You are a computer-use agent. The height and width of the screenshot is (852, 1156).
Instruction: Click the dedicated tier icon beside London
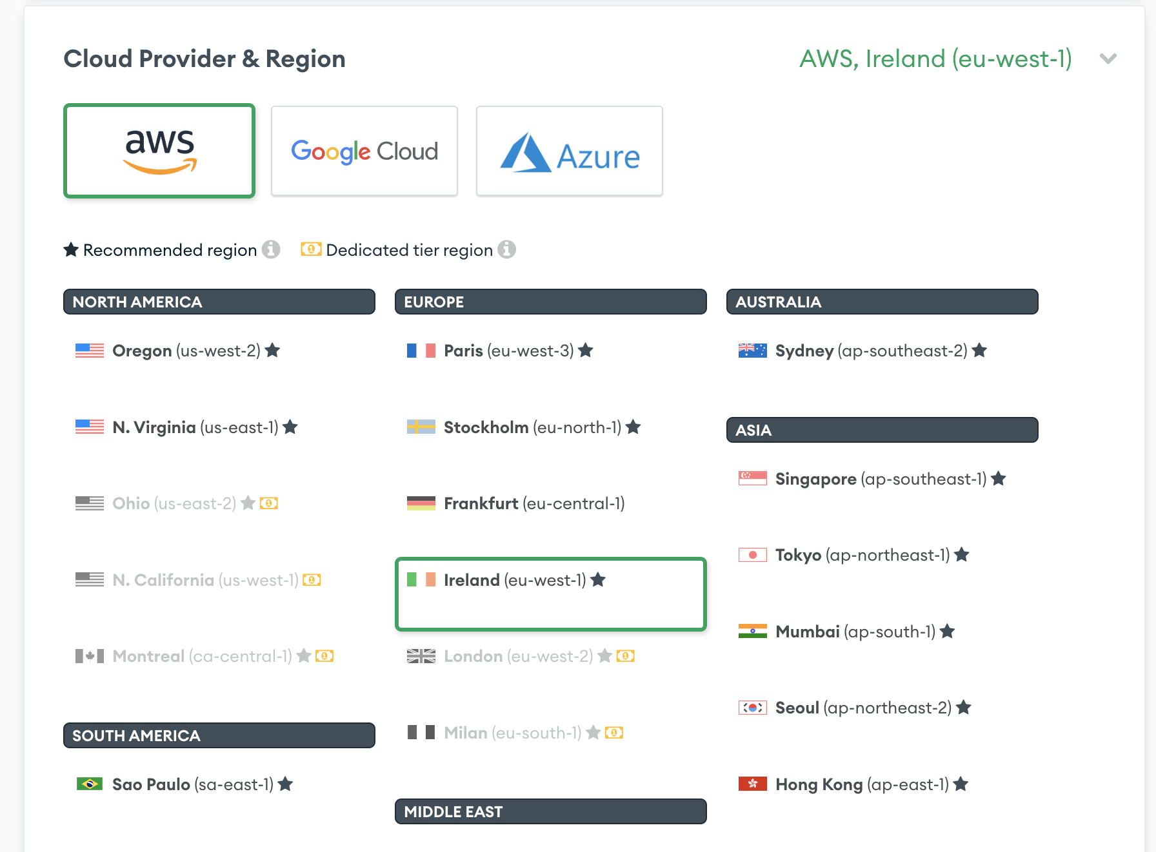(626, 656)
